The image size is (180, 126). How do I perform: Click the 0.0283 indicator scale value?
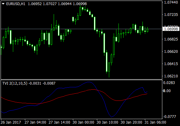click(x=169, y=83)
